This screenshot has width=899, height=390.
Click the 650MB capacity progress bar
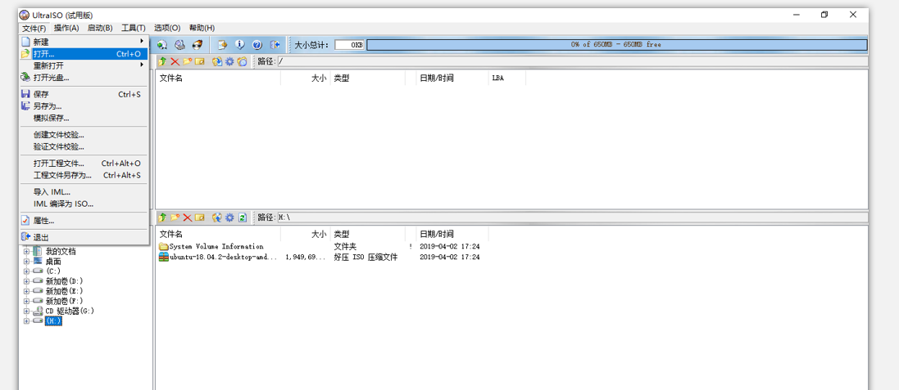[616, 45]
